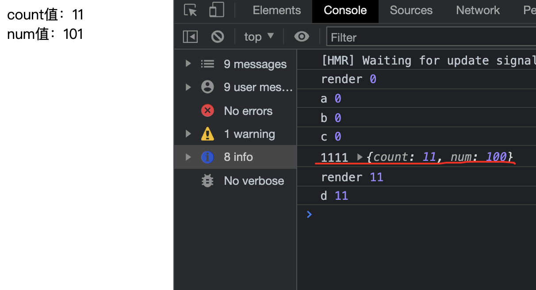
Task: Switch to the Network tab
Action: (x=478, y=10)
